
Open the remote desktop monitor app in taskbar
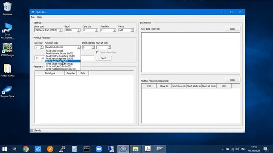(111, 149)
